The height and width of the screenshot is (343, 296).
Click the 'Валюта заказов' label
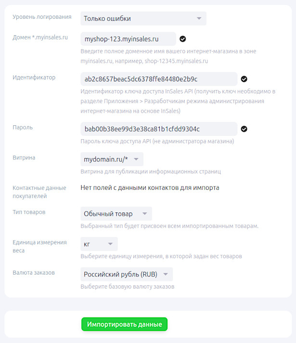click(x=34, y=273)
